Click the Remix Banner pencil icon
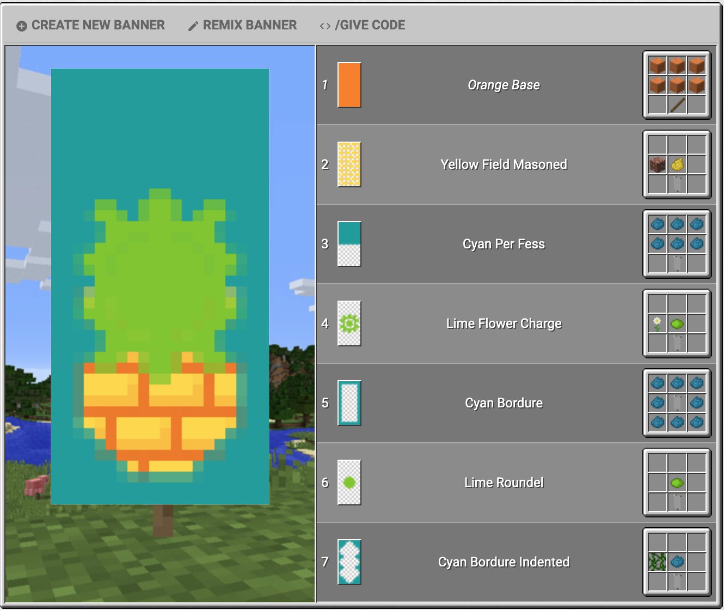Screen dimensions: 724x610 pos(193,26)
